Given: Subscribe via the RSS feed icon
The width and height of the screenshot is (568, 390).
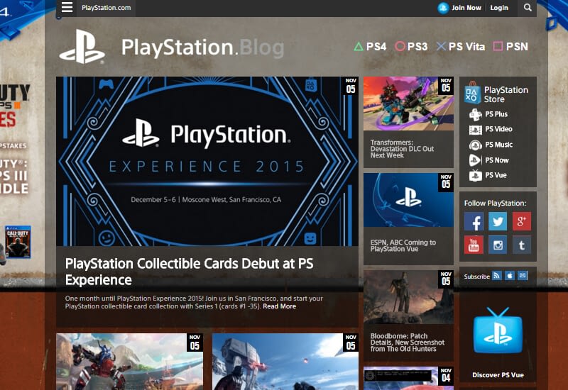Looking at the screenshot, I should (x=496, y=276).
